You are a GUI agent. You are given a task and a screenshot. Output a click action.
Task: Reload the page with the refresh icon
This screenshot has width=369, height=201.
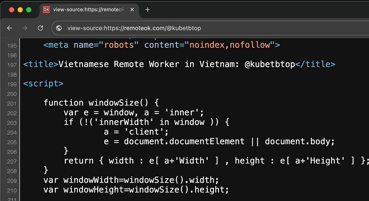(41, 28)
